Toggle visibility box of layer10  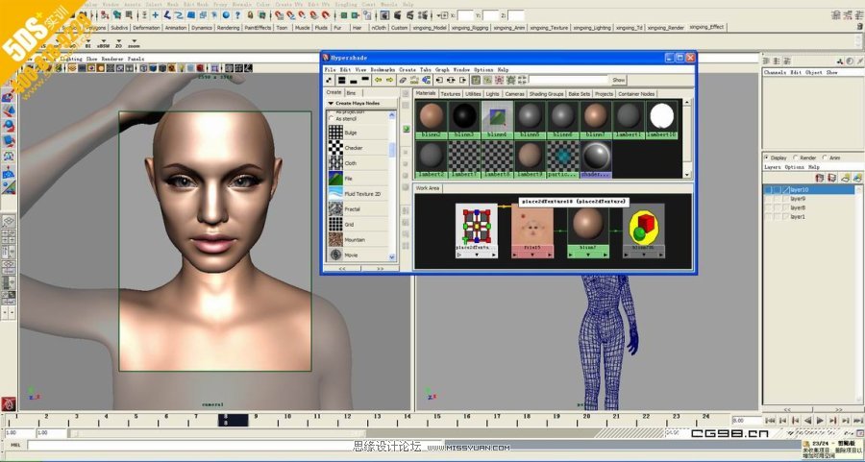(769, 190)
